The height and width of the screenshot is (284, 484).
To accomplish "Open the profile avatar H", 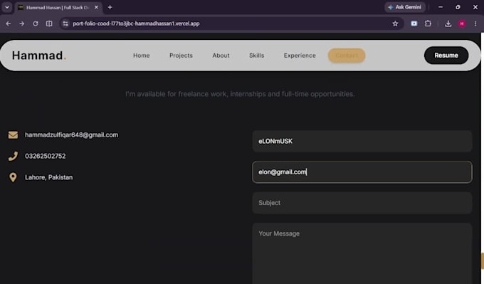I will (x=462, y=23).
